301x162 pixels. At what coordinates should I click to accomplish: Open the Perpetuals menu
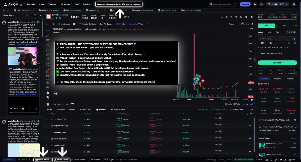pos(65,4)
